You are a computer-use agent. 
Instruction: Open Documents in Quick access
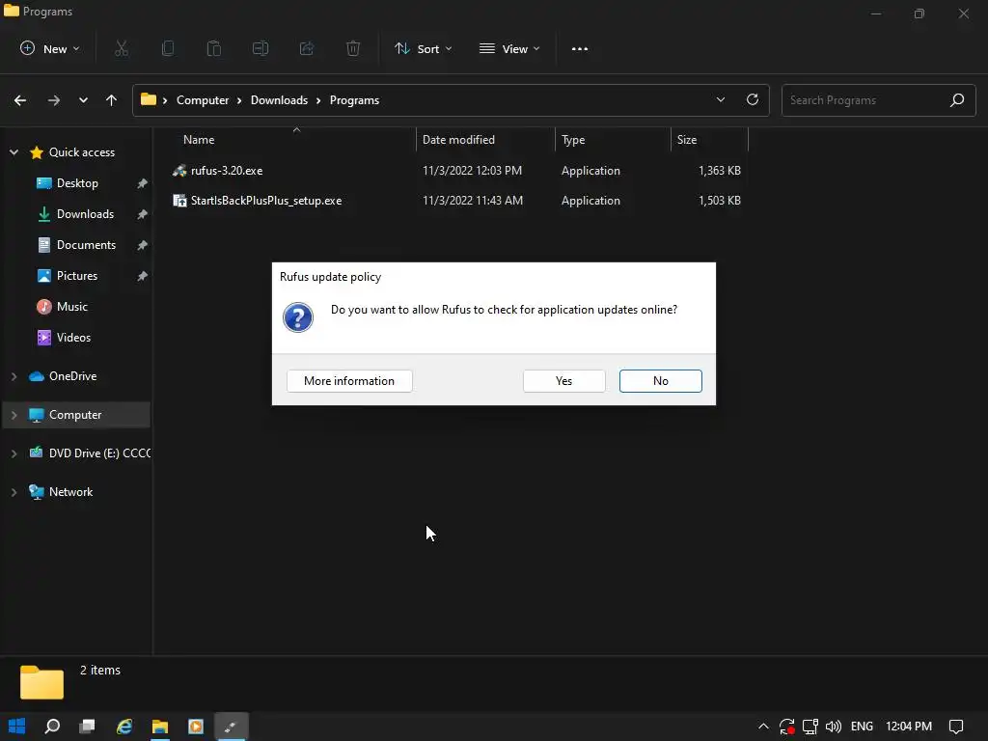pyautogui.click(x=86, y=245)
